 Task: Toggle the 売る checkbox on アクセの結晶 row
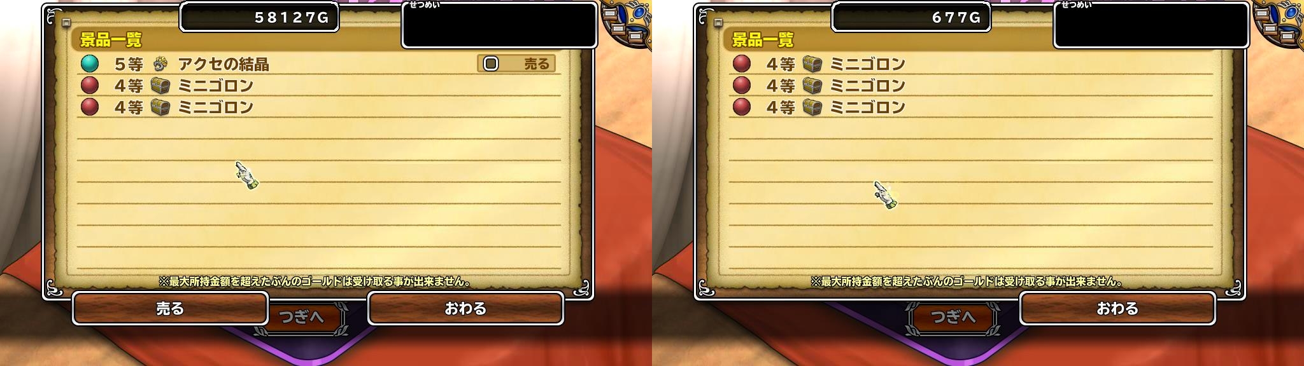[490, 64]
